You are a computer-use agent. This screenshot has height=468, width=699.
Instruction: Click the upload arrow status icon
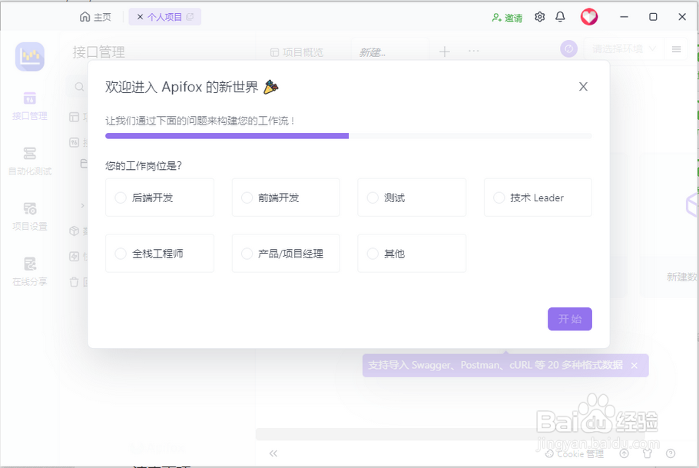click(624, 453)
